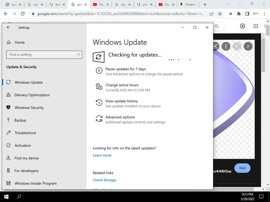The image size is (270, 202).
Task: Click the pause icon beside Pause updates
Action: tap(99, 70)
